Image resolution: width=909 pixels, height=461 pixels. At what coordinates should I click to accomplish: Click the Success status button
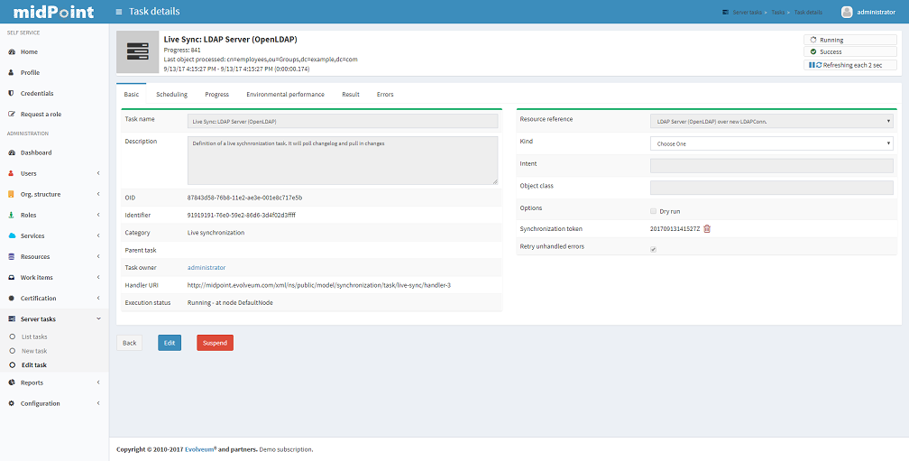pyautogui.click(x=849, y=51)
